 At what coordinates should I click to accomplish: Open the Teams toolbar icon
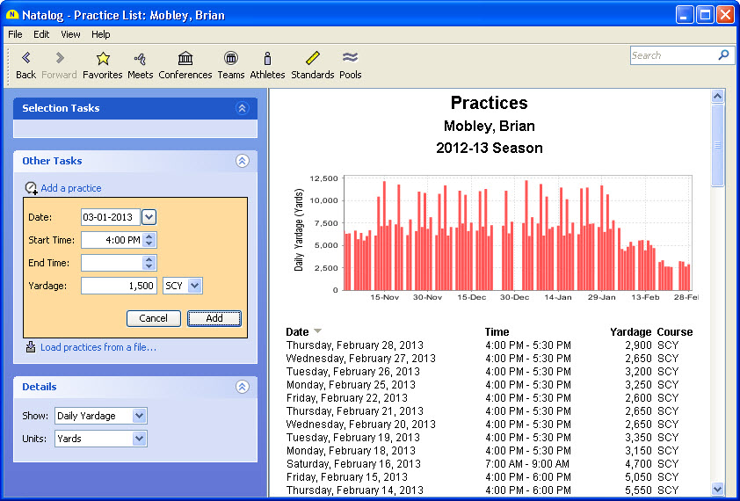(231, 59)
